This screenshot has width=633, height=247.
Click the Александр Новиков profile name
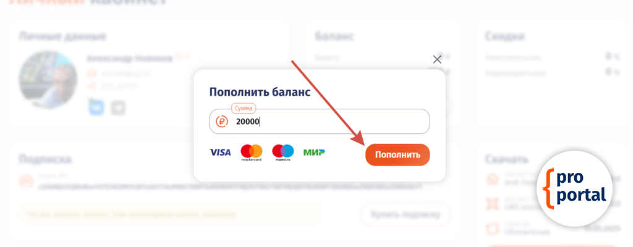pos(130,58)
